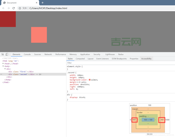Select the div class "first" node

tap(19, 72)
